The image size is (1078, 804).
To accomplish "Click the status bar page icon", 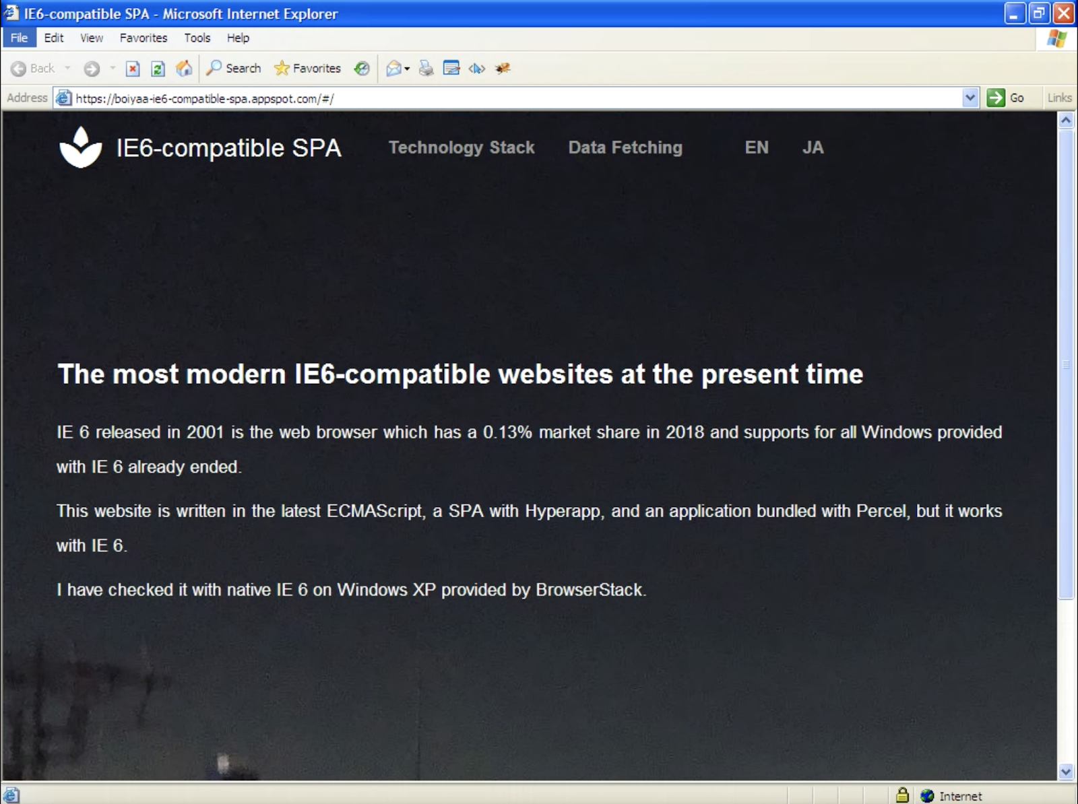I will coord(11,795).
